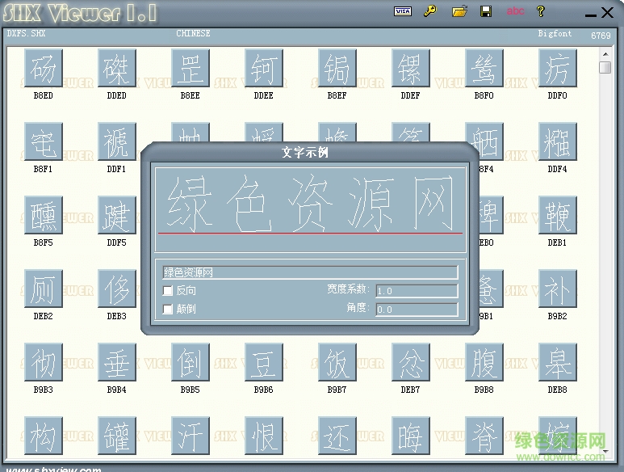
Task: Select the glyph tile labeled DDF5
Action: (117, 215)
